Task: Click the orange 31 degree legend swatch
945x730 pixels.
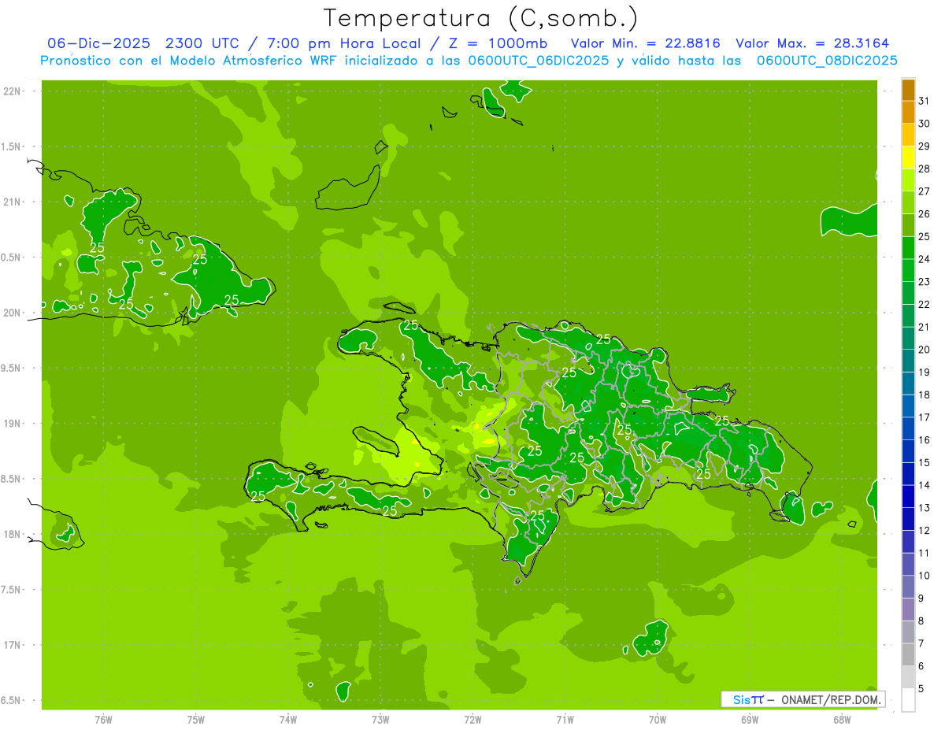Action: tap(908, 90)
